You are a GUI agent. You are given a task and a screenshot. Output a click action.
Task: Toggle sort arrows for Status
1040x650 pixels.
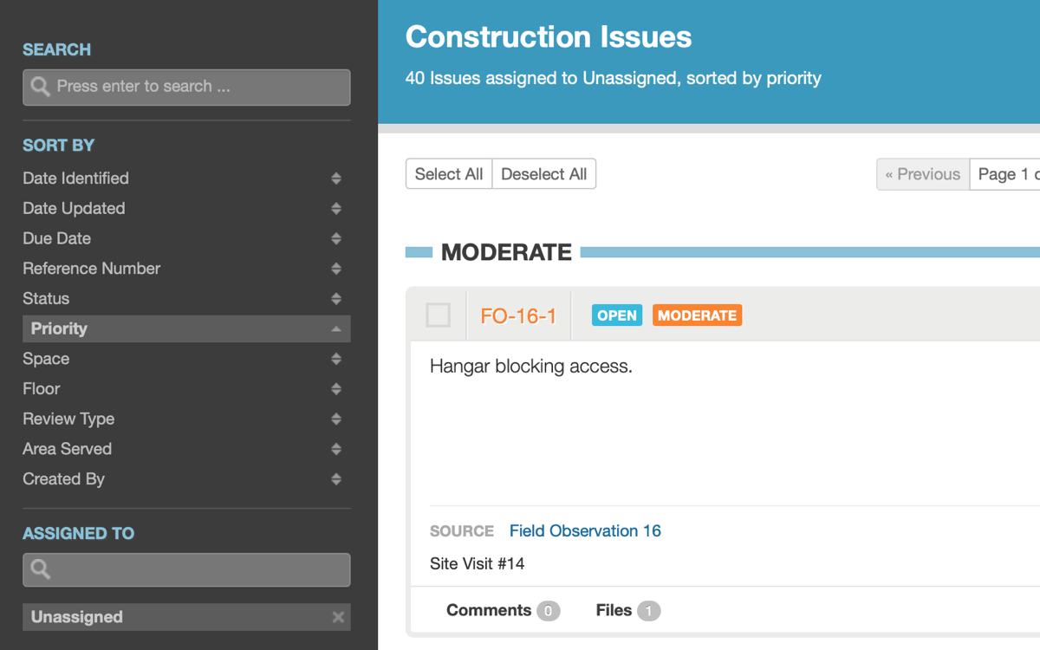[x=336, y=299]
